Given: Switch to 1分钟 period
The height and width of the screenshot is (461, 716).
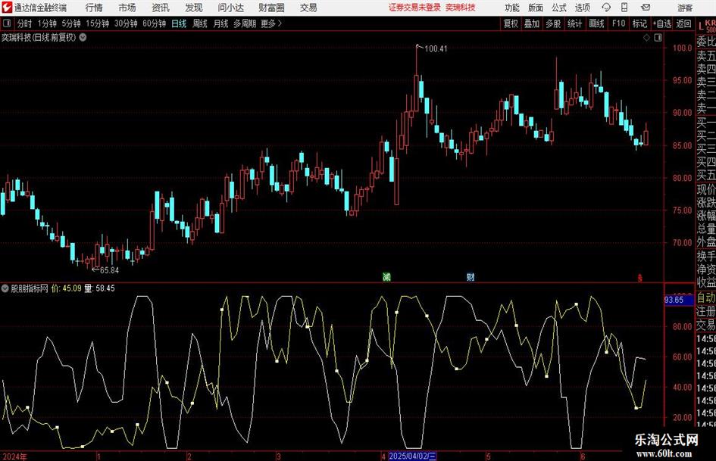Looking at the screenshot, I should coord(47,23).
